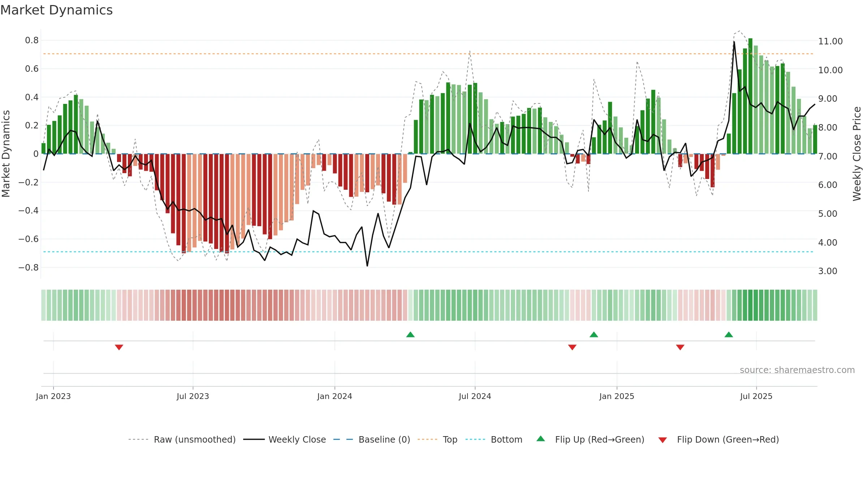
Task: Click the green flip-up marker in spring 2024
Action: (x=410, y=334)
